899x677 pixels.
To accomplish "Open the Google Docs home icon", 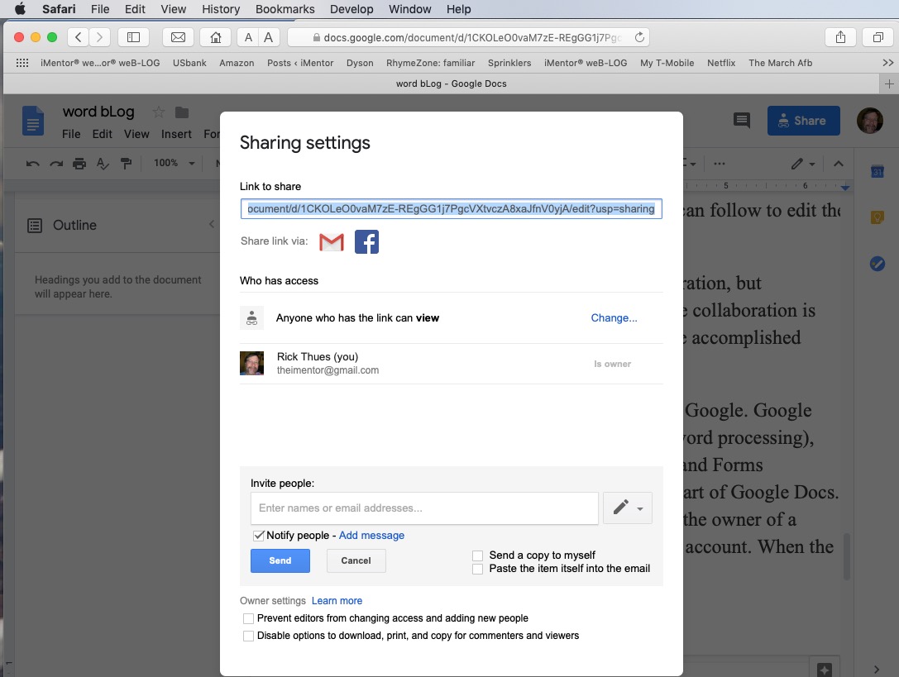I will 33,121.
